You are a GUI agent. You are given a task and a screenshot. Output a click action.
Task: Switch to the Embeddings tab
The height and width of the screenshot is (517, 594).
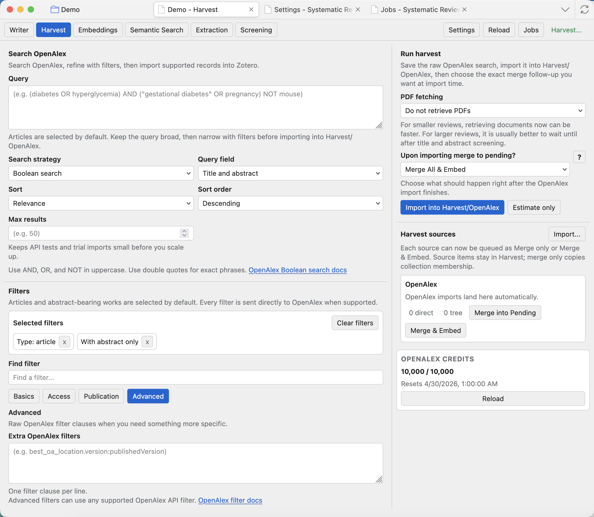(x=98, y=30)
